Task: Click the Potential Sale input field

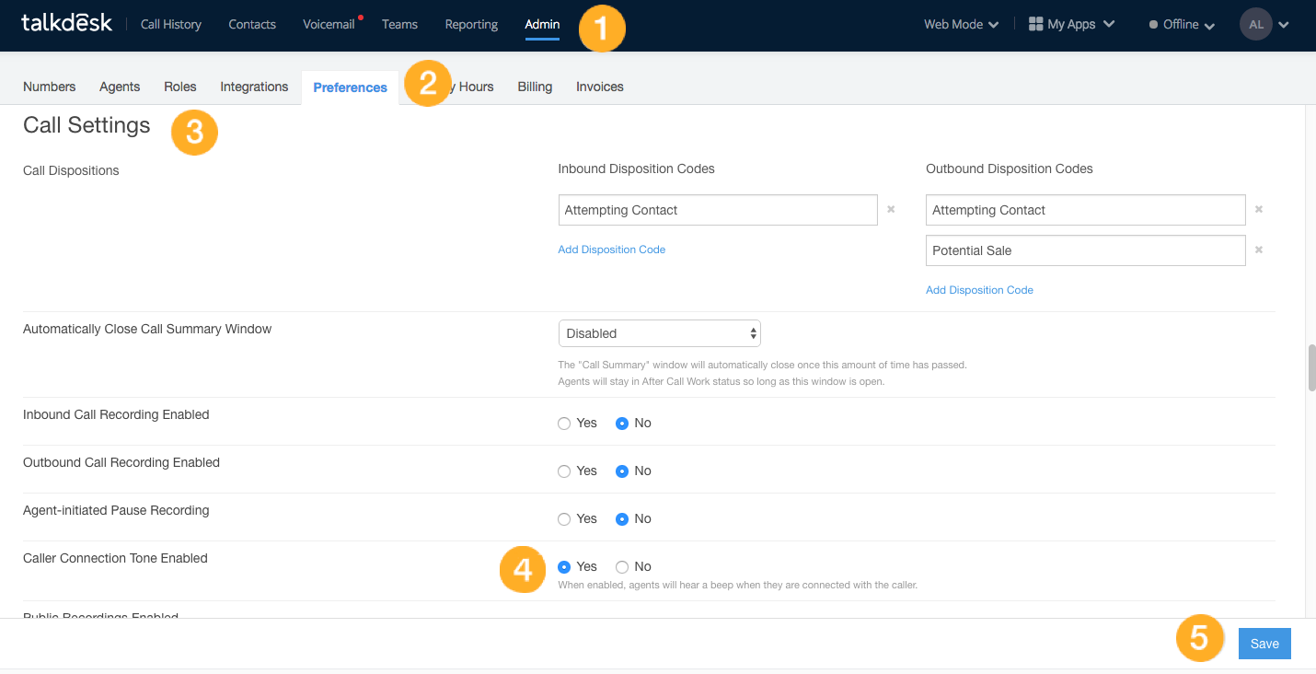Action: (1086, 250)
